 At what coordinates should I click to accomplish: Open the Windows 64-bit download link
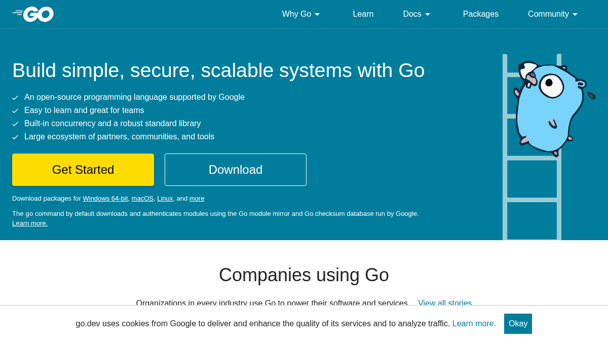pos(105,199)
